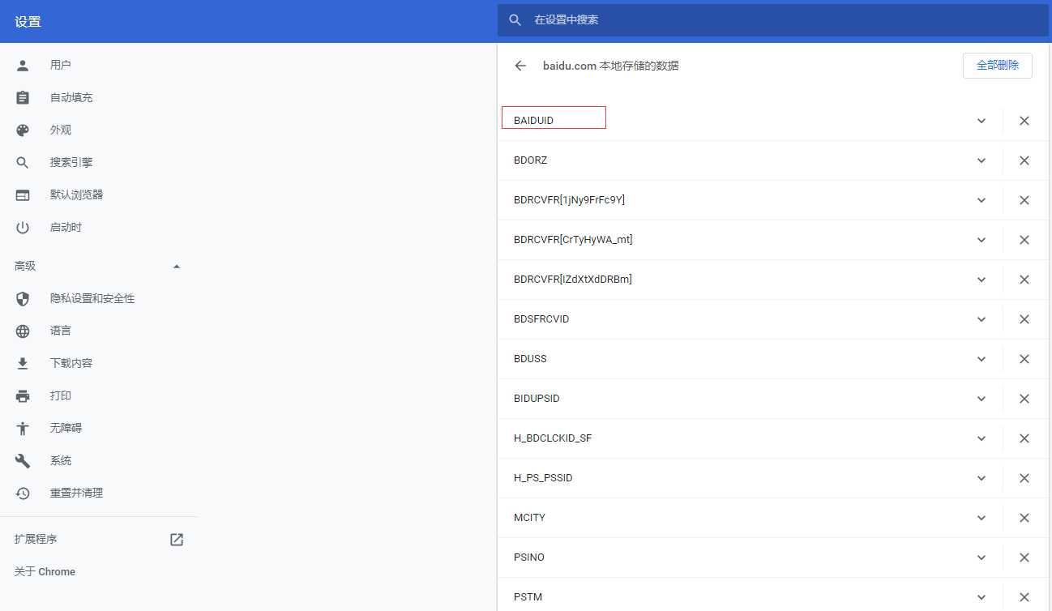Delete the BDSFRCVID cookie with X
Viewport: 1052px width, 611px height.
tap(1024, 319)
